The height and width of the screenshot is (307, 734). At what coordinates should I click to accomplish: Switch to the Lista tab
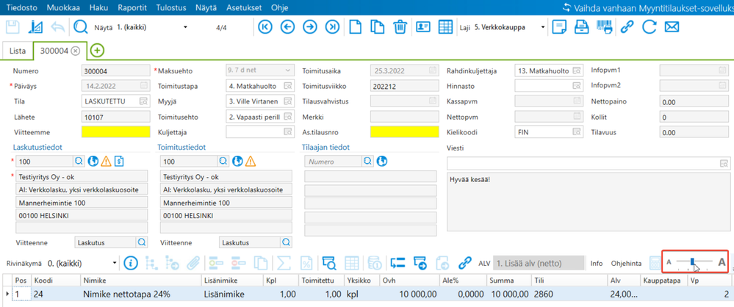pos(18,51)
